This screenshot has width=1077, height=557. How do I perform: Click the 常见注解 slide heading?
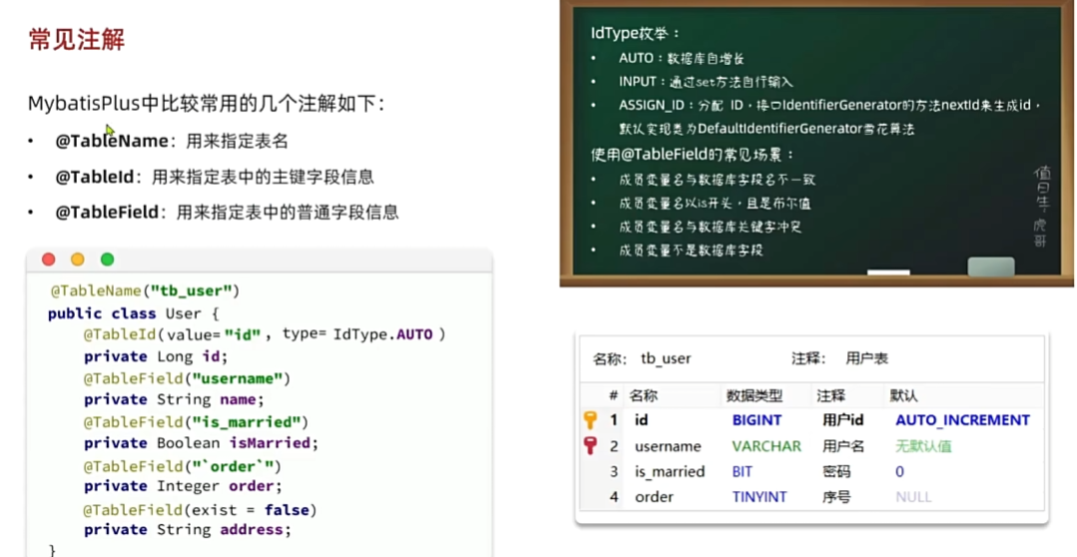click(76, 39)
